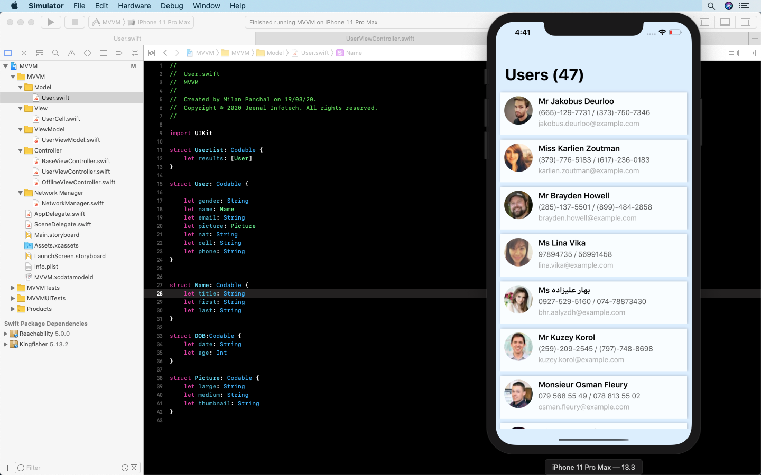Toggle the bottom Debug area visibility

pos(725,22)
